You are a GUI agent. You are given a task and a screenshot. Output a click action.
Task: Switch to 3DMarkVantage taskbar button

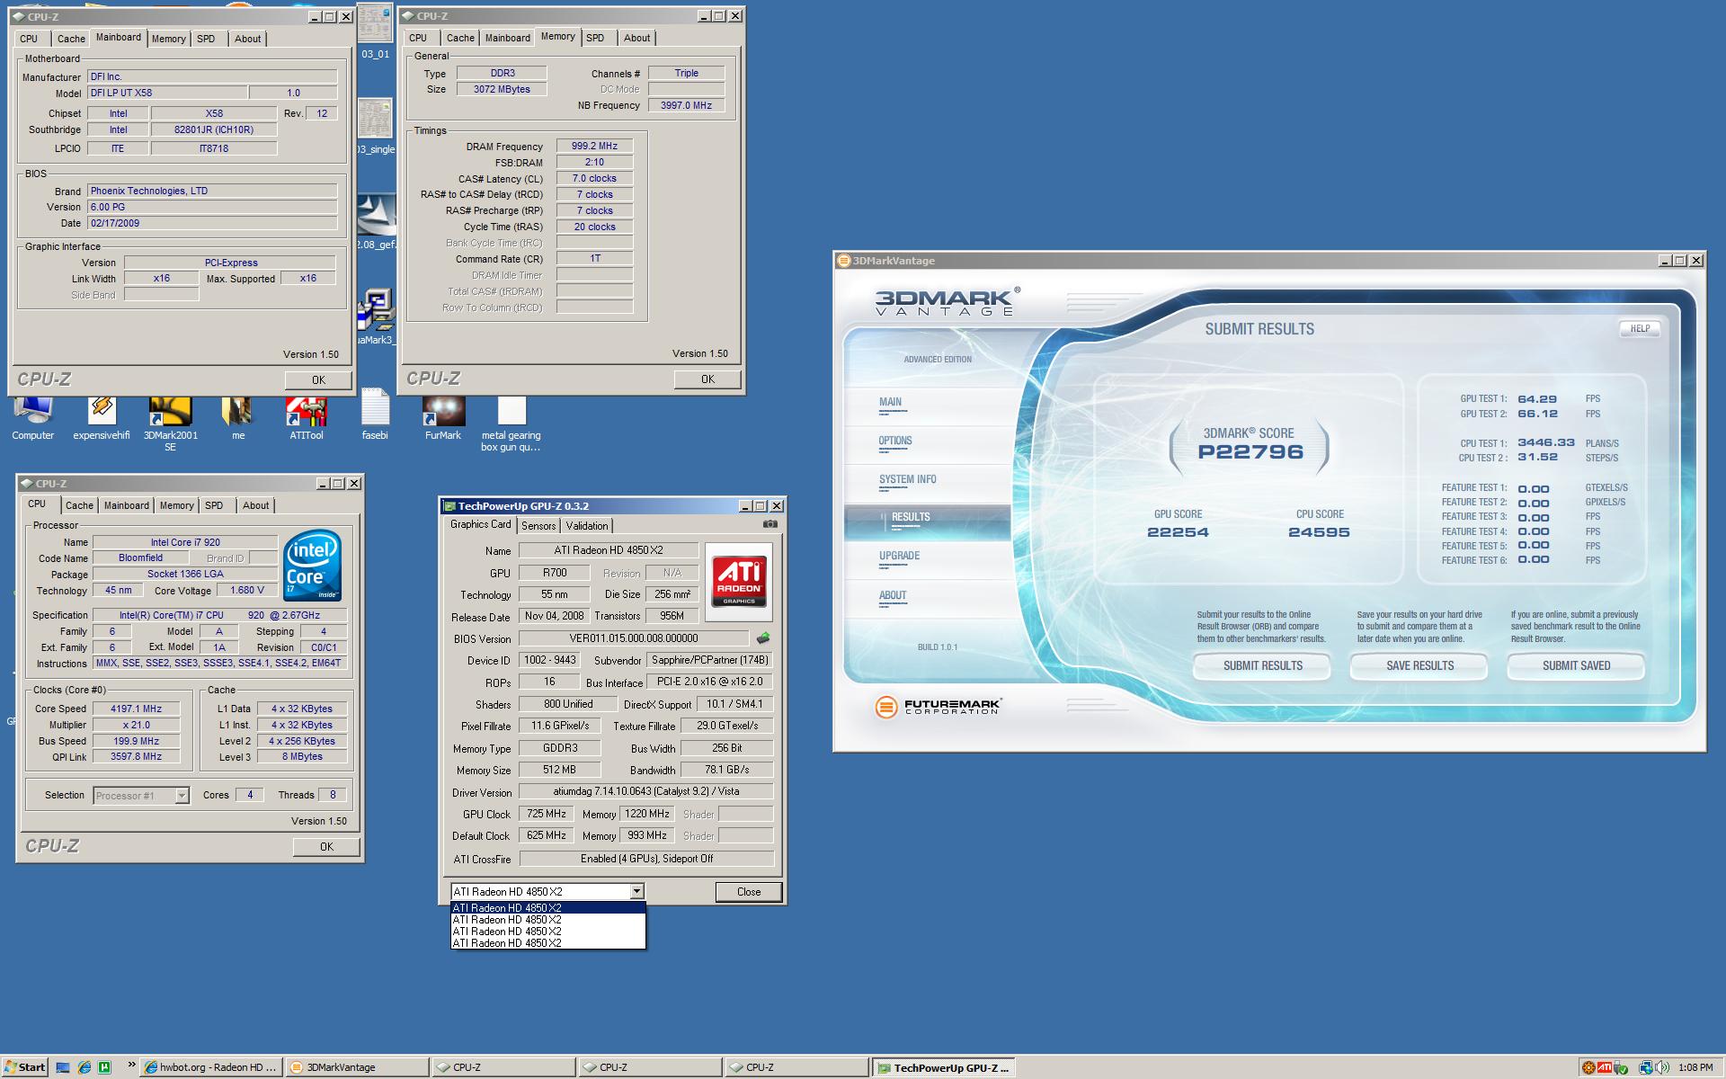coord(357,1067)
